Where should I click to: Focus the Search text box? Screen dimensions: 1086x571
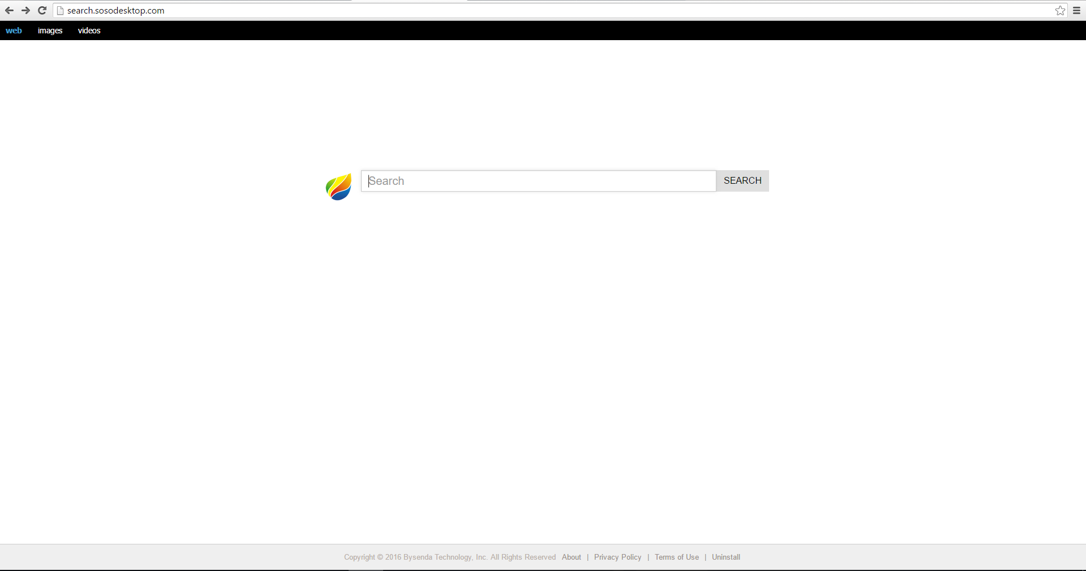538,181
